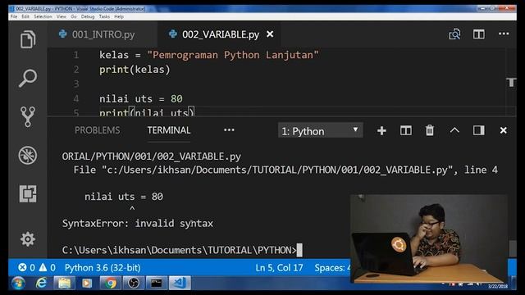Open the Debug menu

88,16
